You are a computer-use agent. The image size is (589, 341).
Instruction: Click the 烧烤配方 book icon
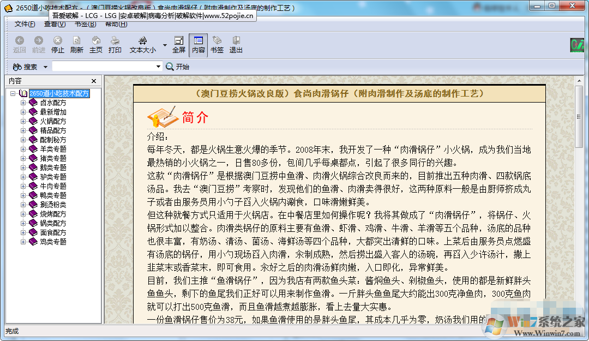(x=33, y=214)
